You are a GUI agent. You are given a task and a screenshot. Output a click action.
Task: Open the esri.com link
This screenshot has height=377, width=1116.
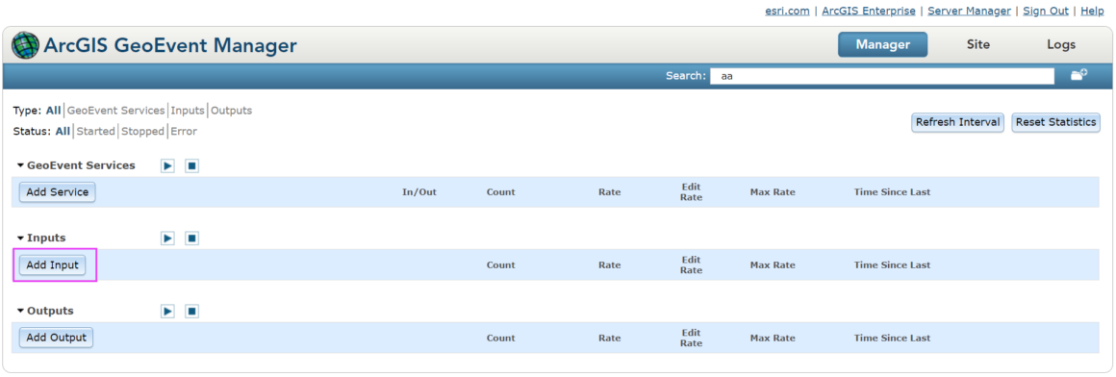pos(786,11)
